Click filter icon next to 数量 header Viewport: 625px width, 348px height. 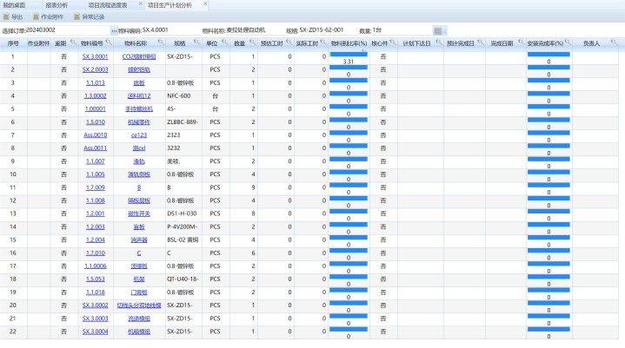pyautogui.click(x=253, y=43)
